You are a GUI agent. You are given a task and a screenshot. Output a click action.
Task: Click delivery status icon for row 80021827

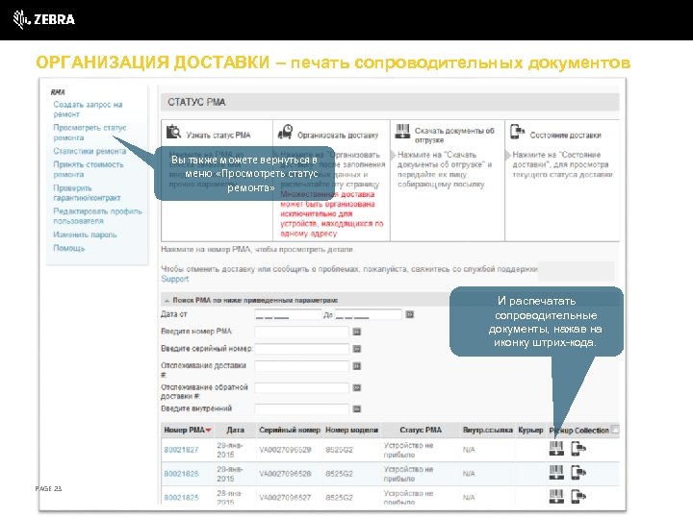point(578,449)
